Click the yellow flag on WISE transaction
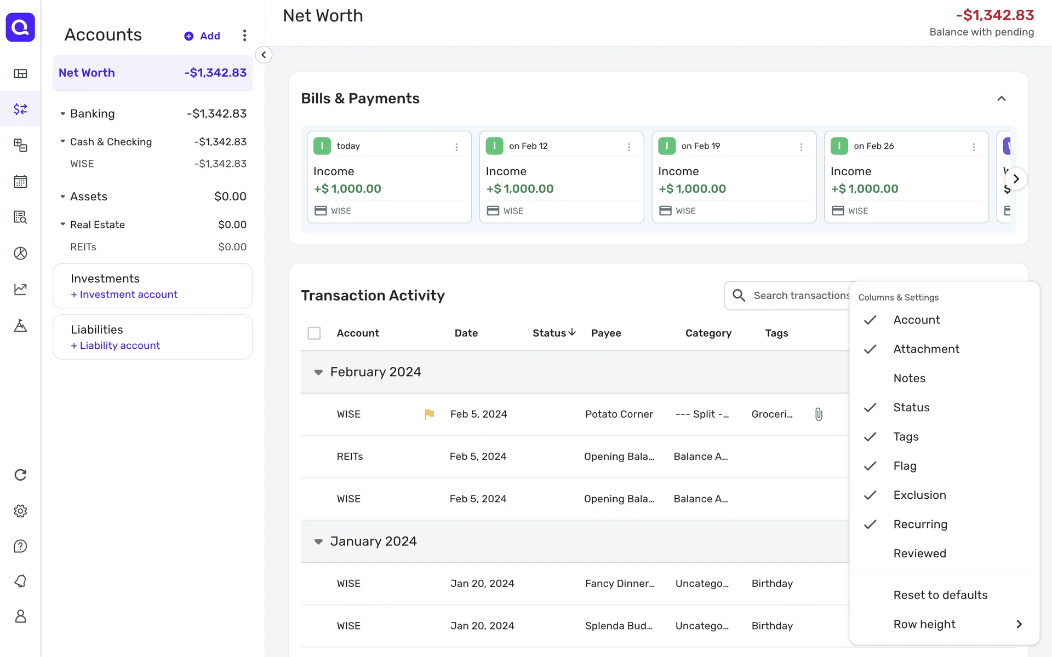Screen dimensions: 1052x657 tap(429, 414)
